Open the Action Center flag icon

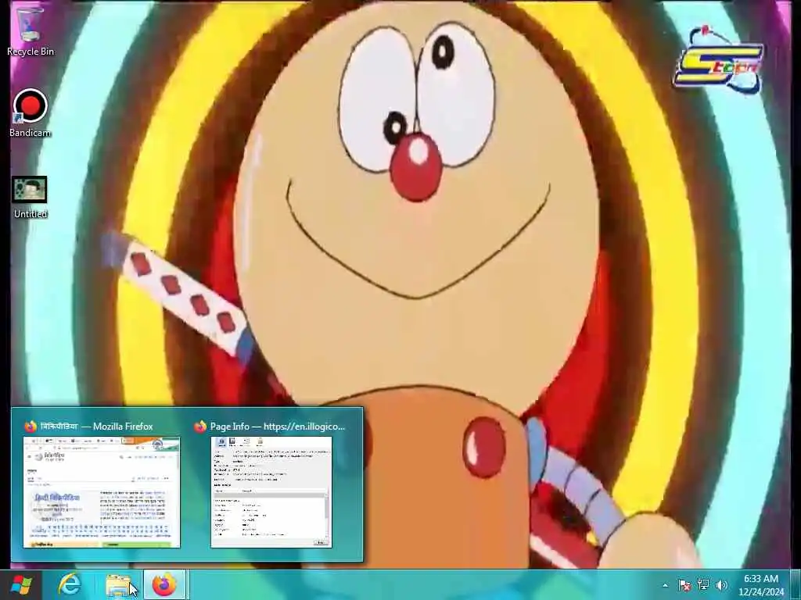tap(684, 585)
